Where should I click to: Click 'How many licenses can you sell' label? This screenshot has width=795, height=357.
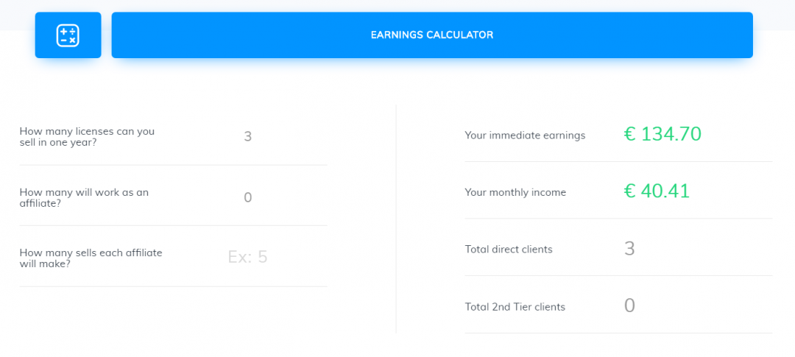[87, 136]
